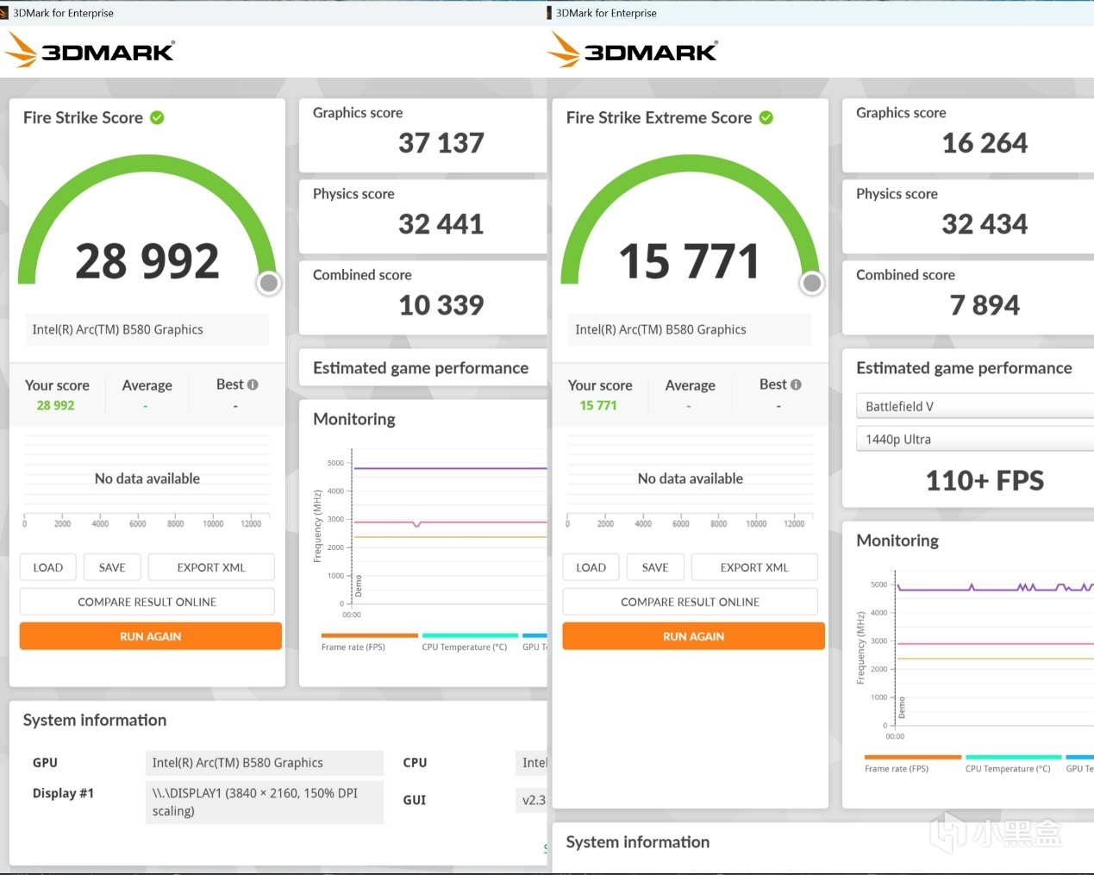Click the Average label in the Fire Strike panel
Image resolution: width=1094 pixels, height=875 pixels.
(147, 385)
